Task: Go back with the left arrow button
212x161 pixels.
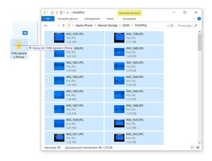Action: tap(46, 25)
